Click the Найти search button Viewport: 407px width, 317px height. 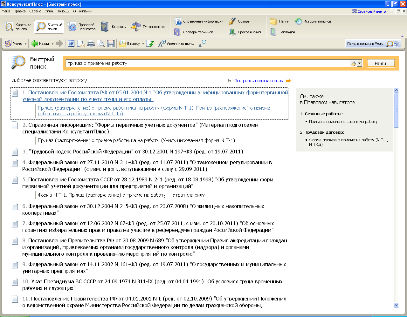pyautogui.click(x=381, y=63)
